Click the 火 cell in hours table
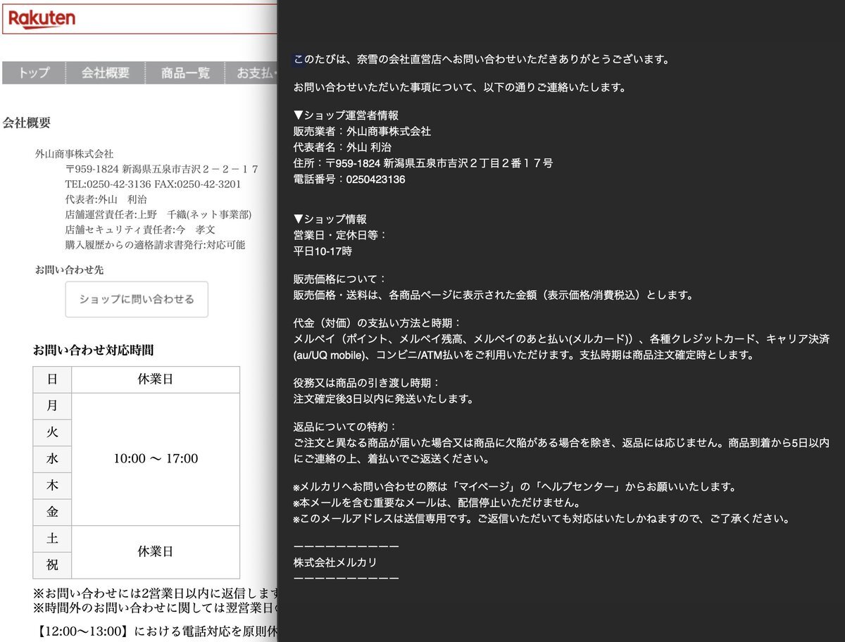The image size is (845, 642). (x=52, y=433)
